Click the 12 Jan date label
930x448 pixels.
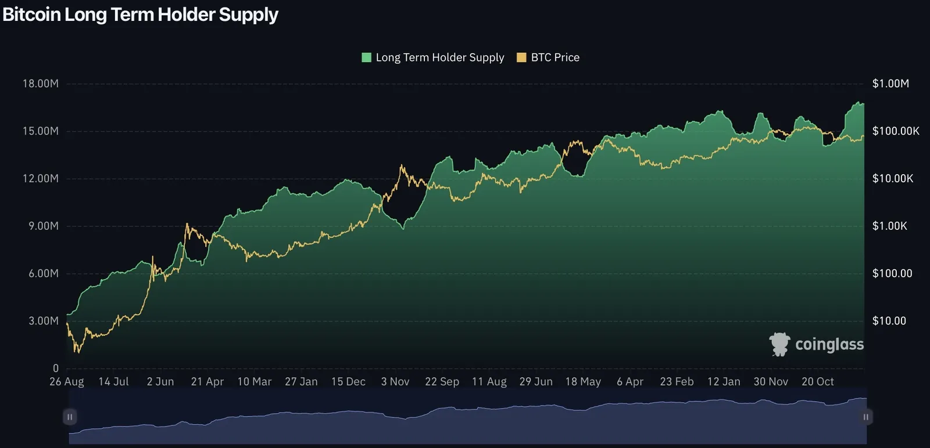[x=724, y=382]
